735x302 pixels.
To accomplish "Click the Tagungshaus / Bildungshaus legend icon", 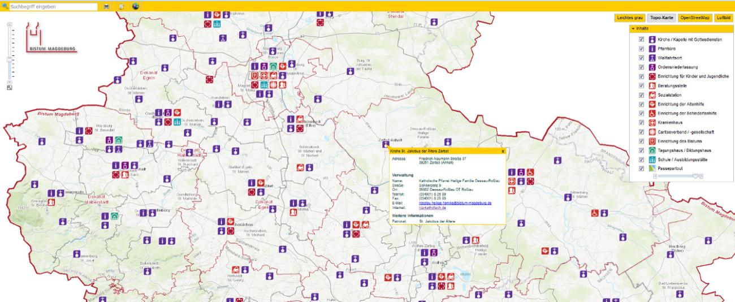I will point(651,150).
